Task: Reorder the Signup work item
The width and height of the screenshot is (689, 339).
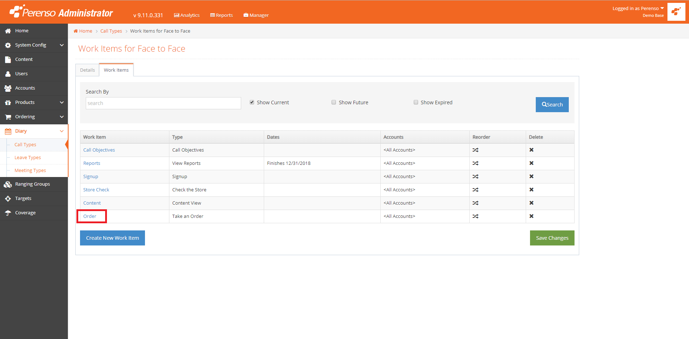Action: tap(475, 177)
